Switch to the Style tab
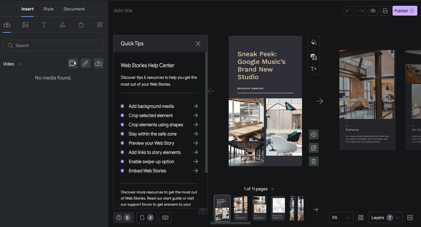 click(49, 9)
